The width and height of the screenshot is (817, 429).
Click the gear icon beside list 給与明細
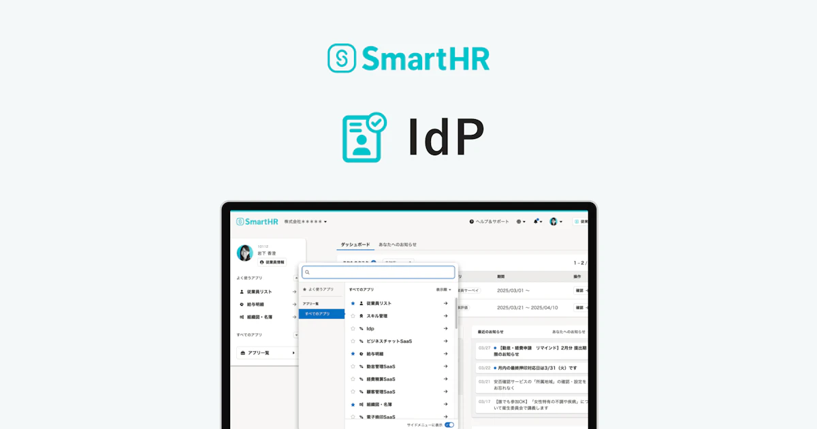[x=362, y=354]
